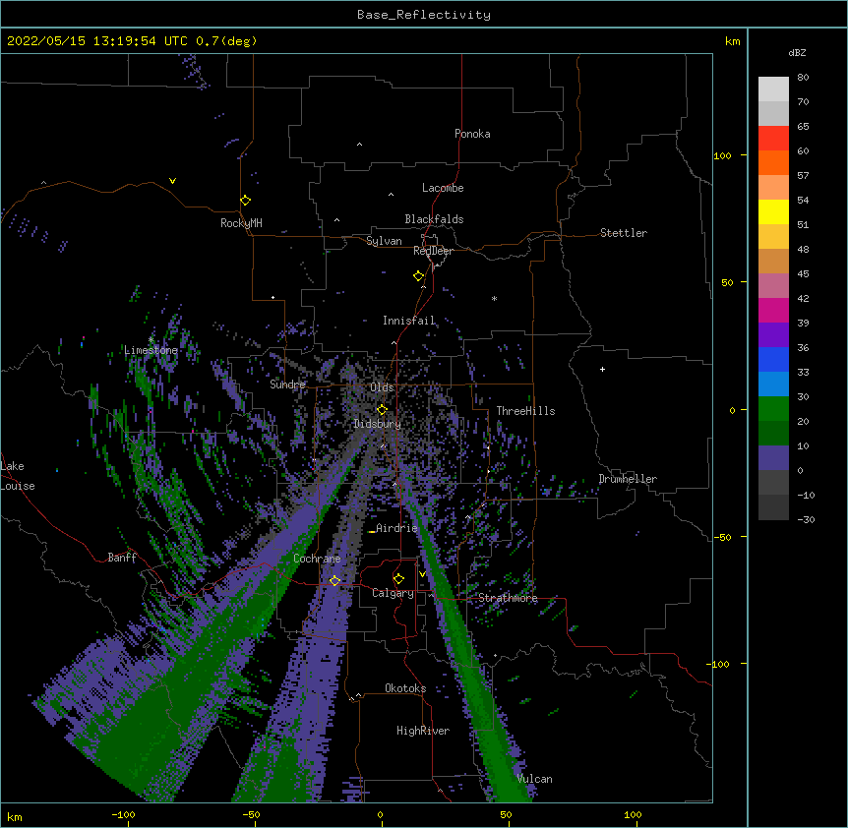Click the yellow V marker northwest of RockyMH
This screenshot has width=848, height=828.
tap(172, 181)
